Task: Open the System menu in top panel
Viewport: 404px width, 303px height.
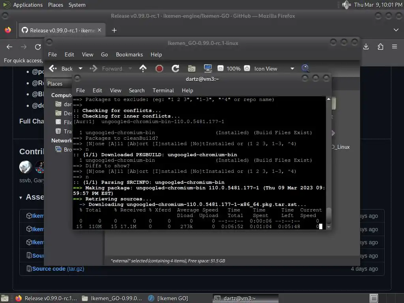Action: pos(77,5)
